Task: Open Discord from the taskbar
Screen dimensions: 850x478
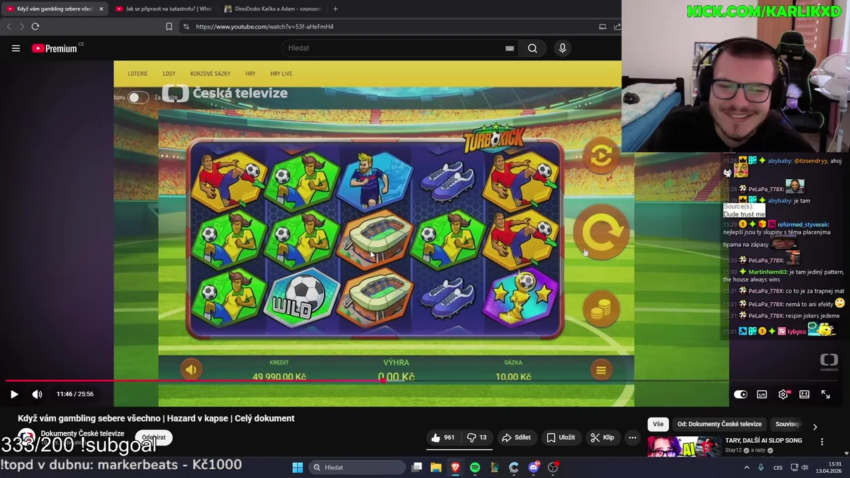Action: (533, 467)
